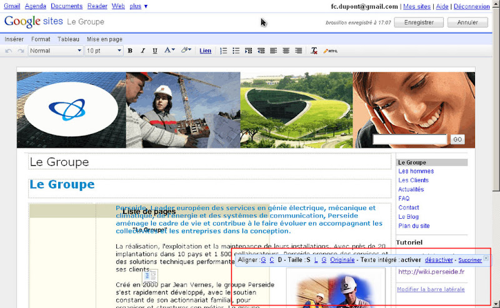The height and width of the screenshot is (308, 500).
Task: Select 'Le Groupe' in the sidebar navigation
Action: point(432,162)
